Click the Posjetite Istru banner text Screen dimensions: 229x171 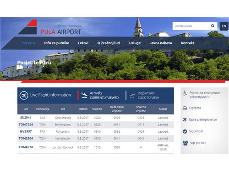click(34, 62)
